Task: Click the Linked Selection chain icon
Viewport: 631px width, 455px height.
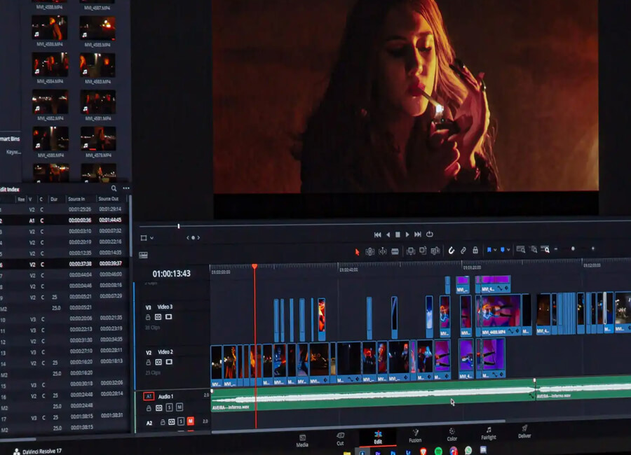Action: point(463,250)
